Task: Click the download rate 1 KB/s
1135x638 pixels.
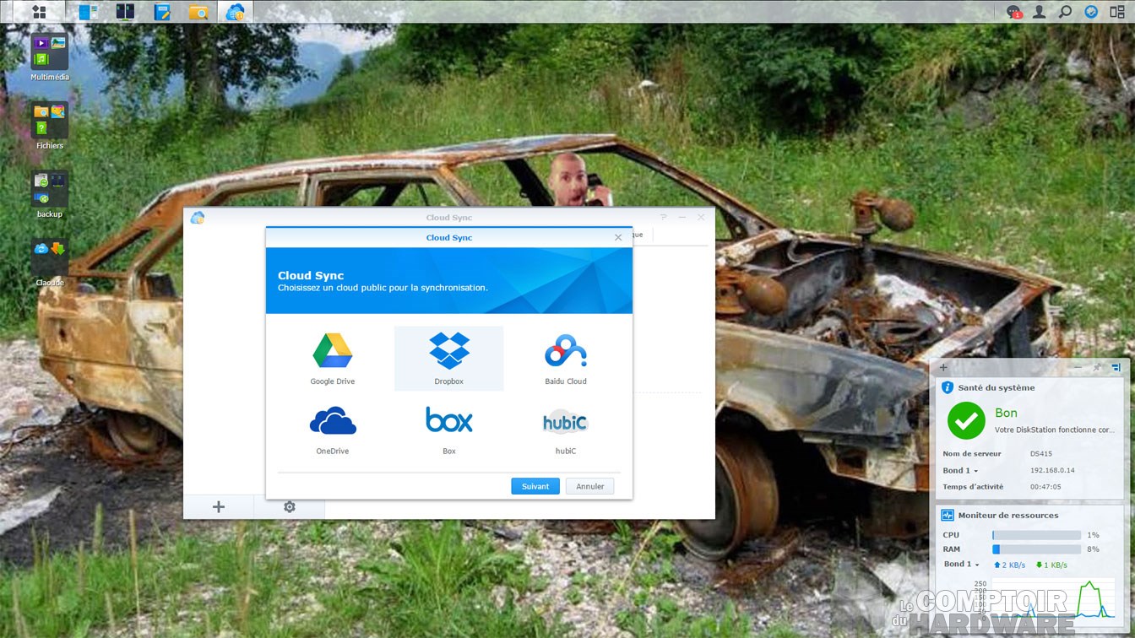Action: tap(1051, 565)
